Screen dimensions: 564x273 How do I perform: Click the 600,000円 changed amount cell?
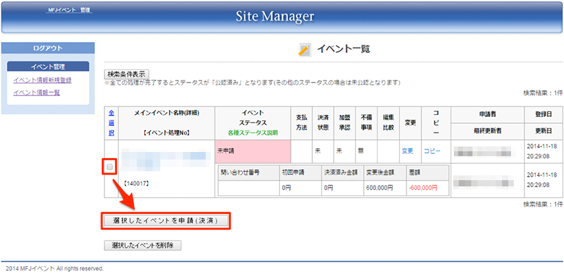pos(385,188)
